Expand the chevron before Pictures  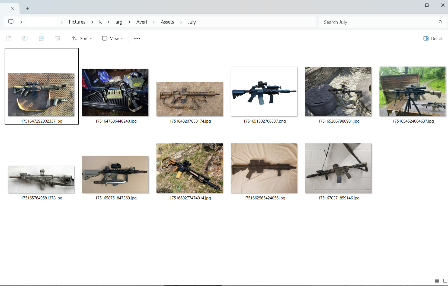[x=62, y=22]
